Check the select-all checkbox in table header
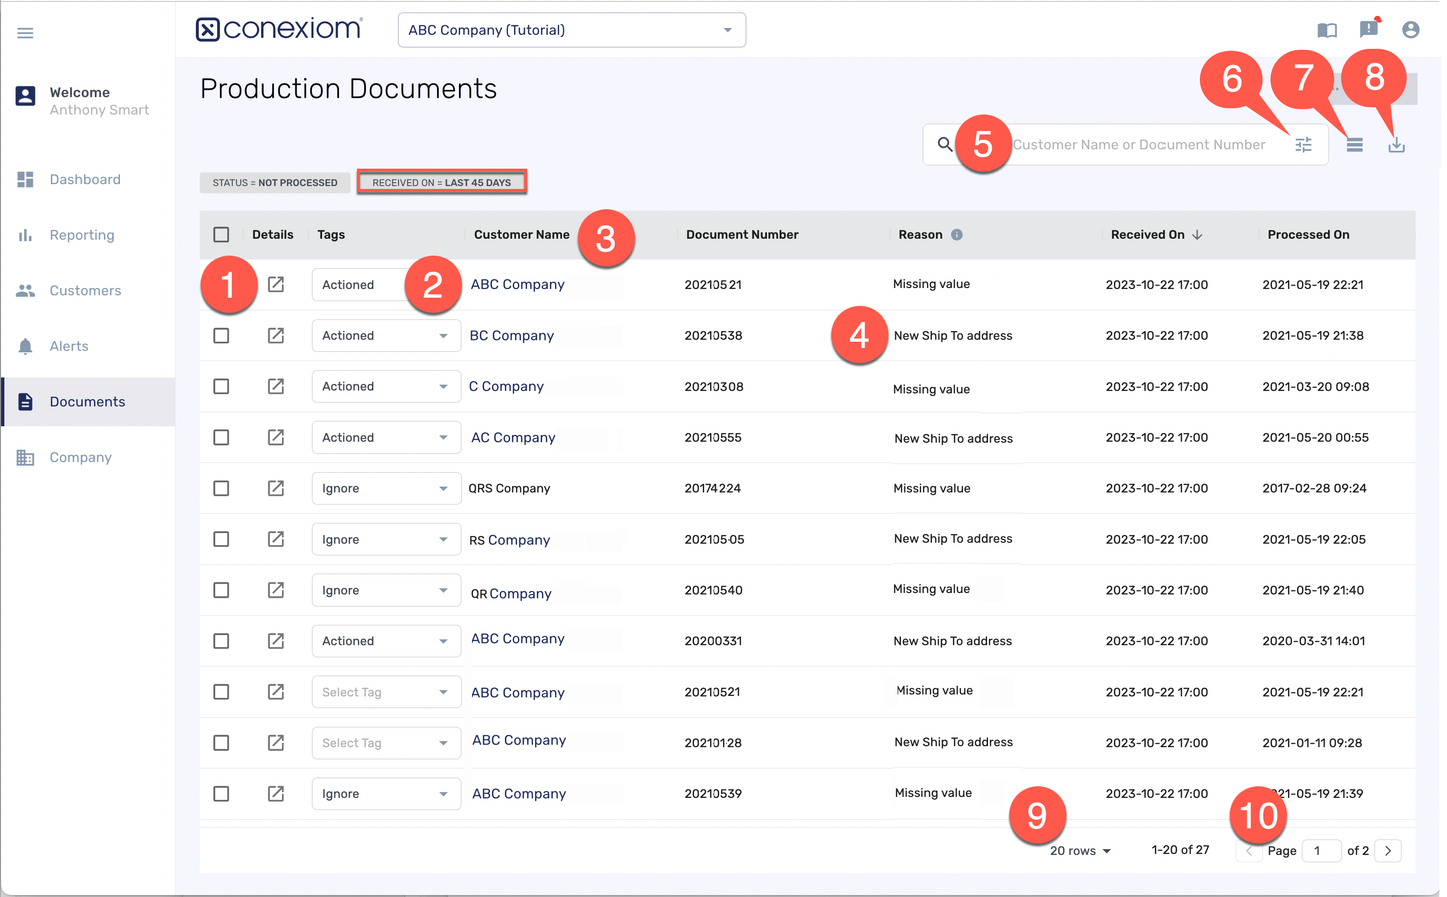Image resolution: width=1447 pixels, height=897 pixels. 221,234
